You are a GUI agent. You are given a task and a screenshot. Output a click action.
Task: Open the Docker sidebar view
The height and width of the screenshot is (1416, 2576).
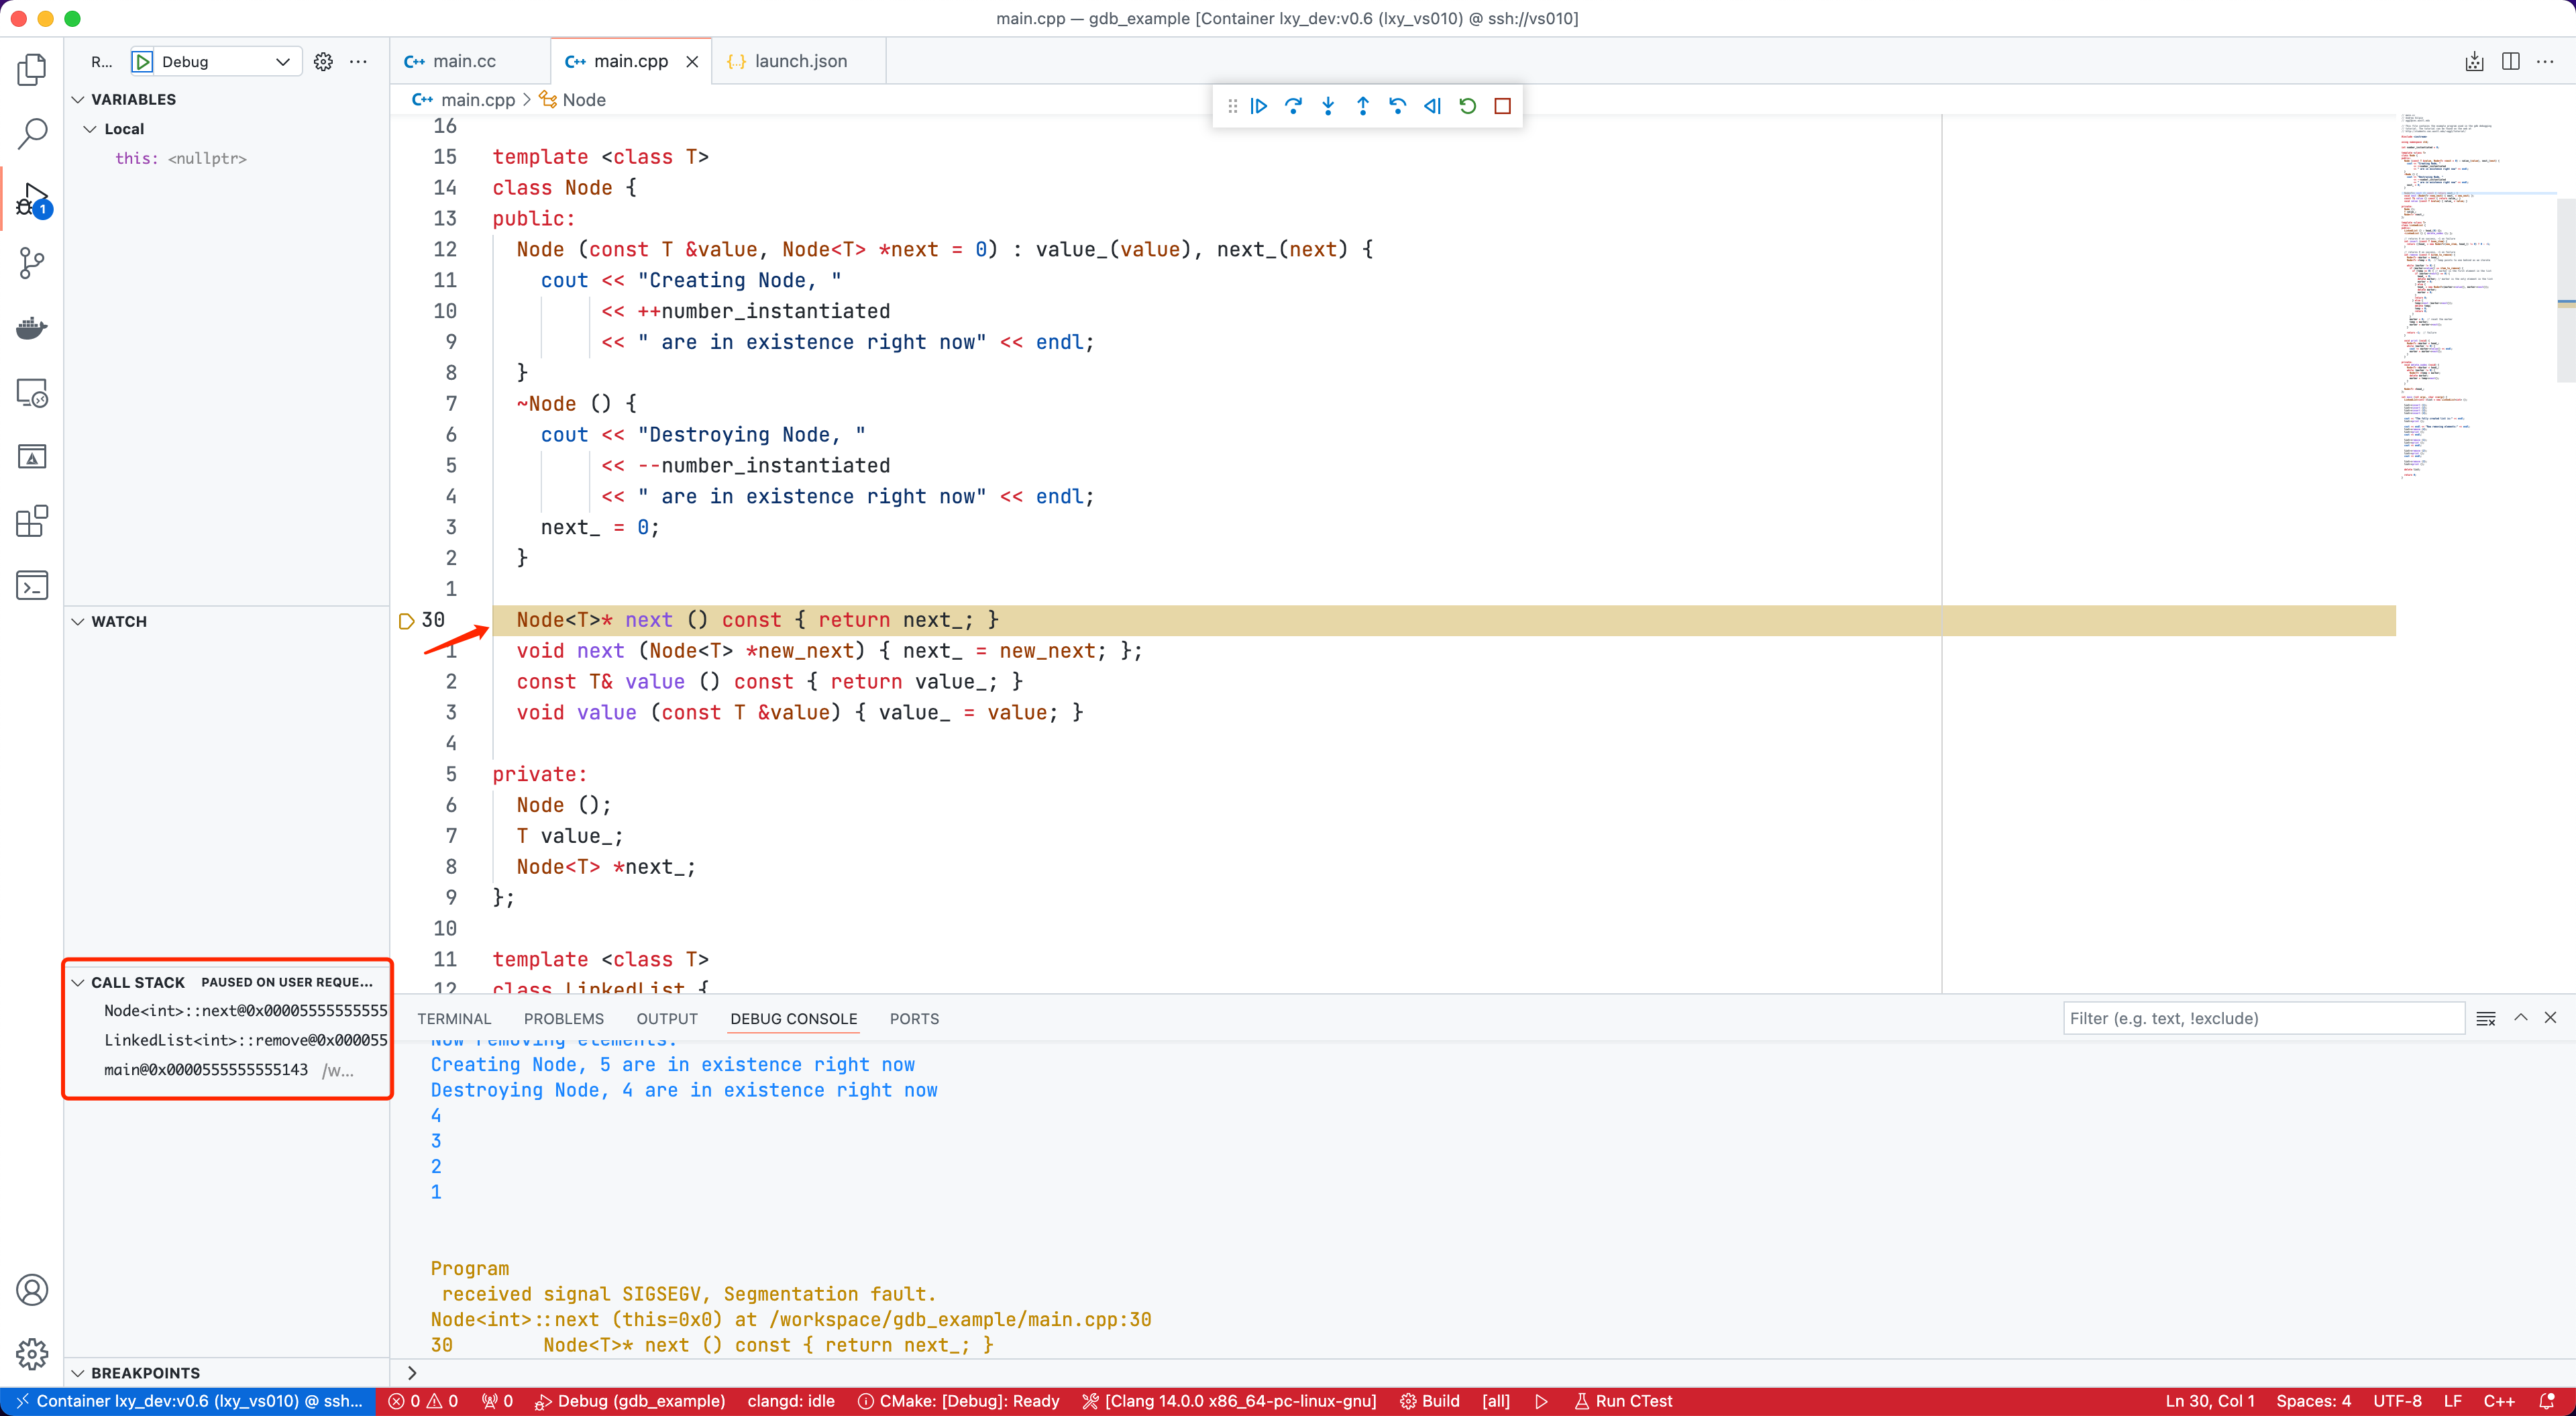[x=32, y=328]
